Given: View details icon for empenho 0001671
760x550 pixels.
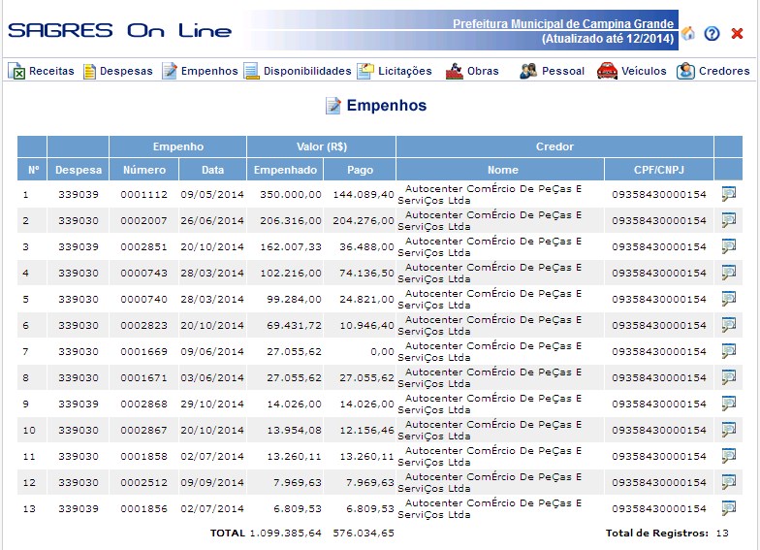Looking at the screenshot, I should click(729, 377).
